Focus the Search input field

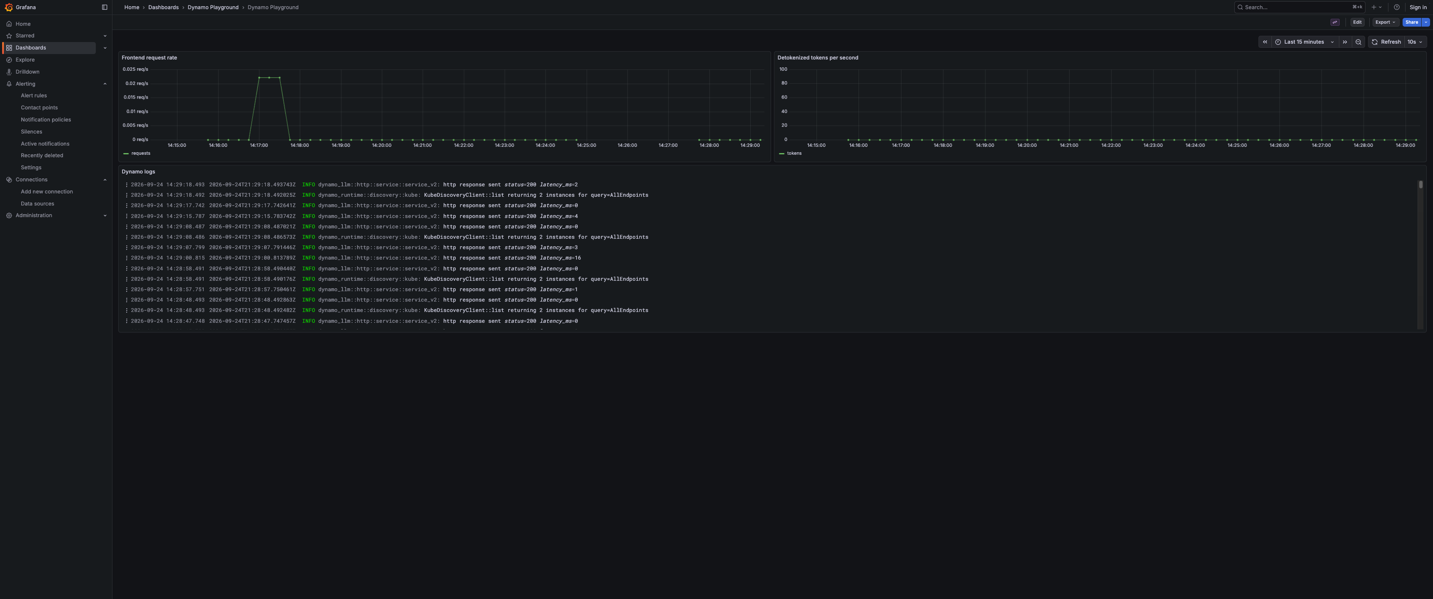[1299, 7]
